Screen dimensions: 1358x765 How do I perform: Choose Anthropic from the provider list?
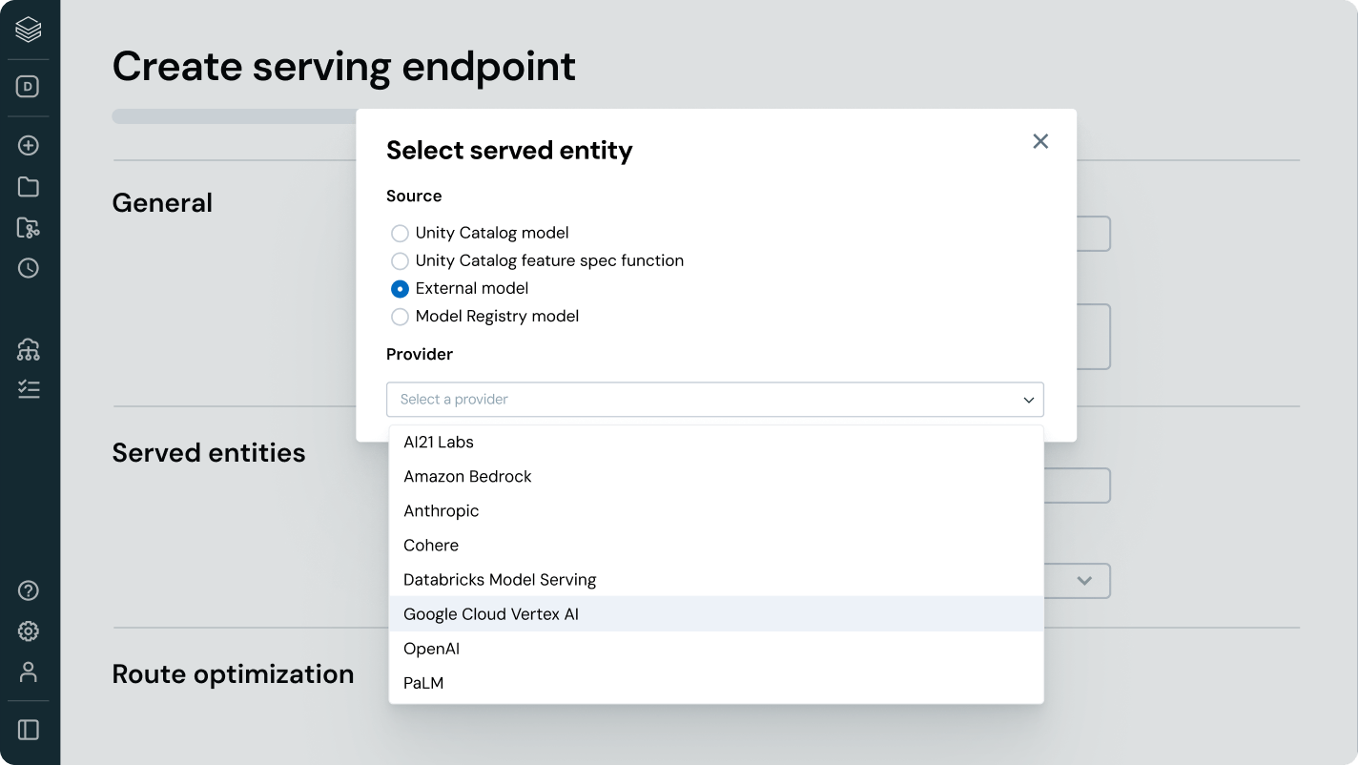[442, 511]
